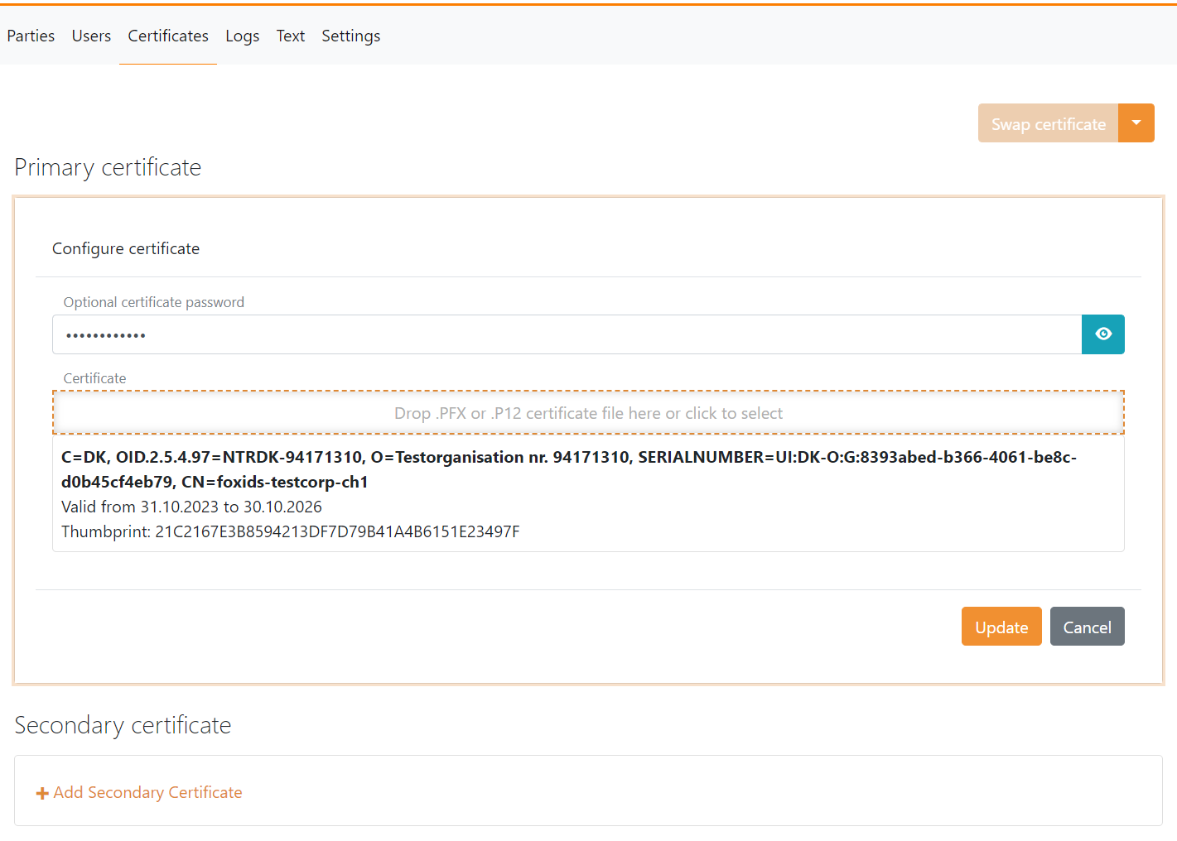Open the Swap certificate dropdown arrow
The width and height of the screenshot is (1177, 841).
point(1136,123)
